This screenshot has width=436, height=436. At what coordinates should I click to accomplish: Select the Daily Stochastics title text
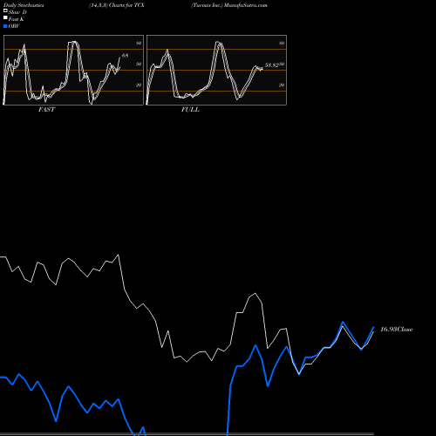pos(24,5)
